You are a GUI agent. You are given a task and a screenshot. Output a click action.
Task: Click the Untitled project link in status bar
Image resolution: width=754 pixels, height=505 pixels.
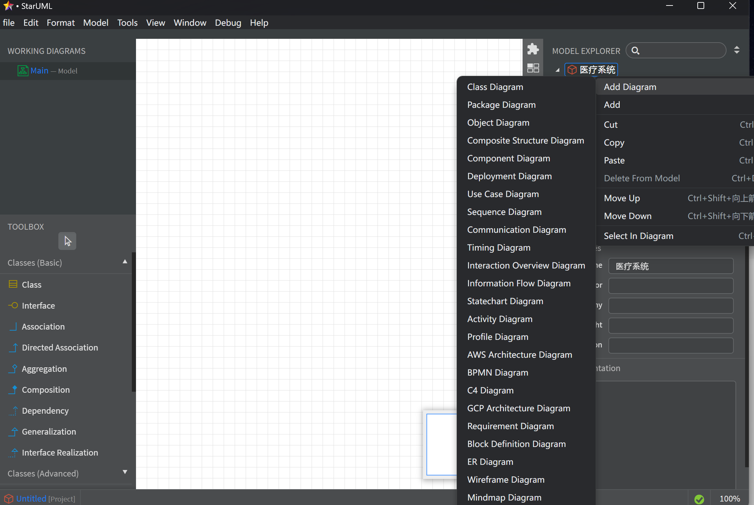31,498
